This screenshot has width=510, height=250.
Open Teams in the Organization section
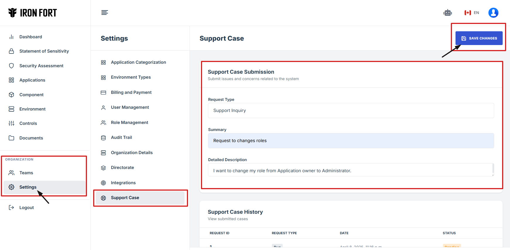point(26,173)
